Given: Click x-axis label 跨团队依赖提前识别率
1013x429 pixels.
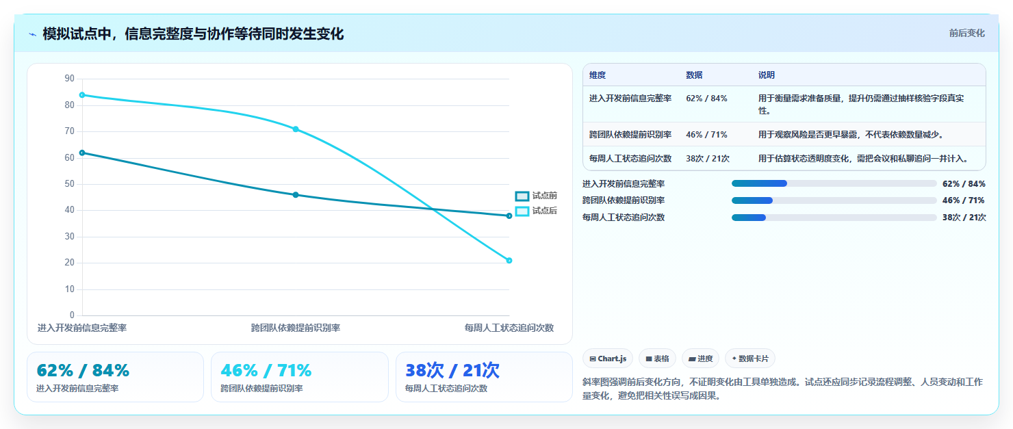Looking at the screenshot, I should (296, 328).
